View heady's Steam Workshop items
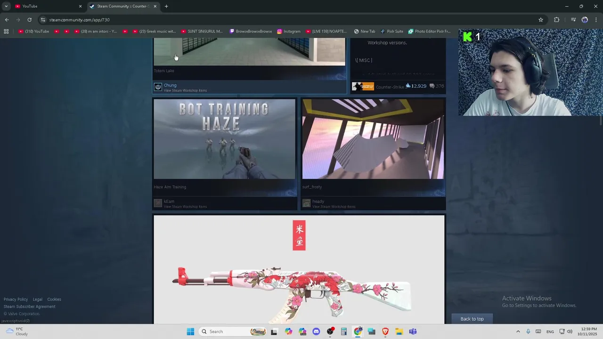603x339 pixels. click(334, 207)
